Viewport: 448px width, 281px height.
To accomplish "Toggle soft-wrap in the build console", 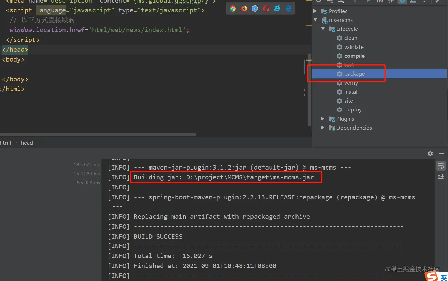I will (x=441, y=166).
